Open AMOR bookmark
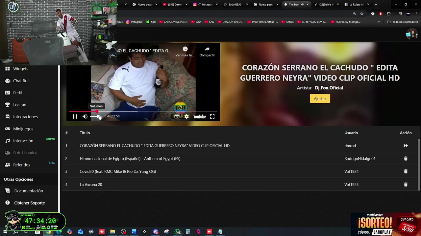This screenshot has width=421, height=236. (x=287, y=22)
